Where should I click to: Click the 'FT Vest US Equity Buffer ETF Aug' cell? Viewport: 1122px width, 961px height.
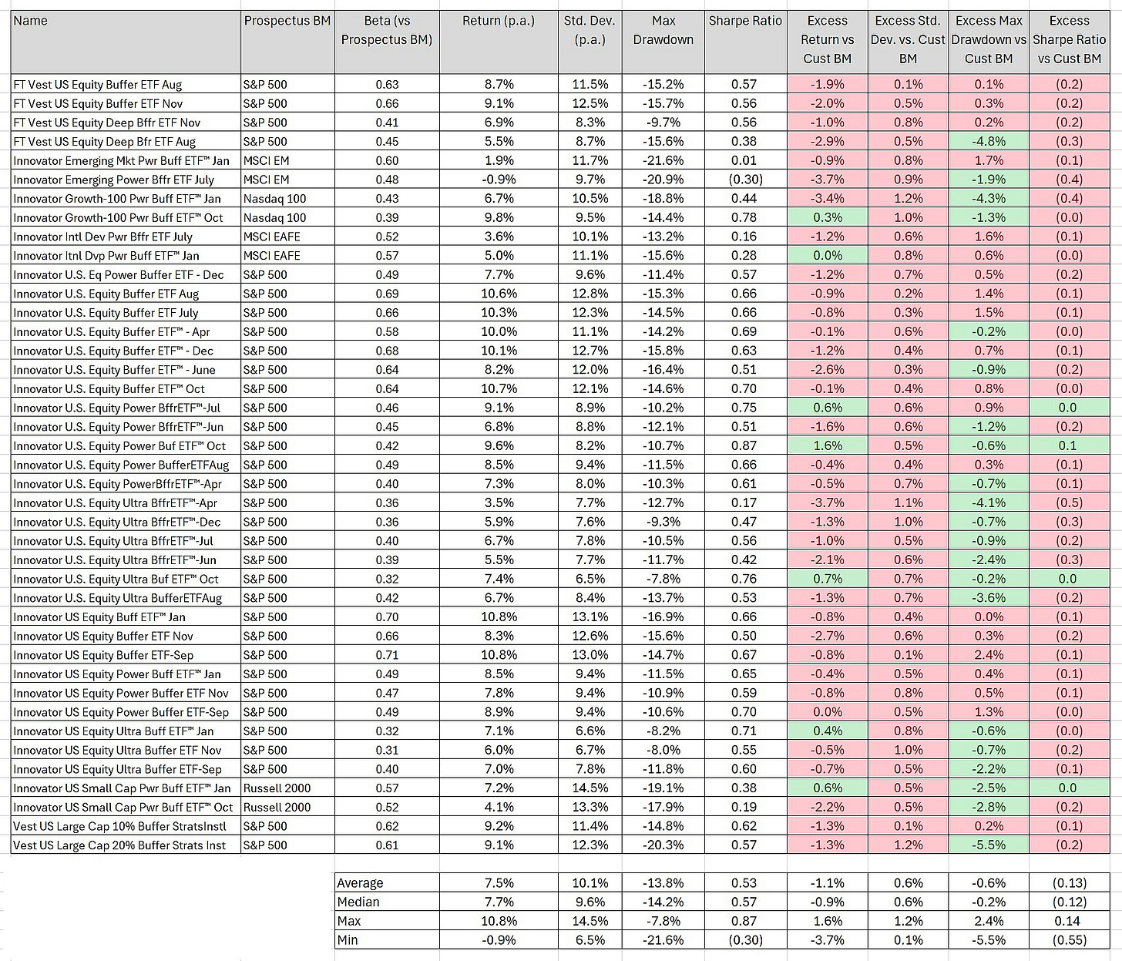126,84
